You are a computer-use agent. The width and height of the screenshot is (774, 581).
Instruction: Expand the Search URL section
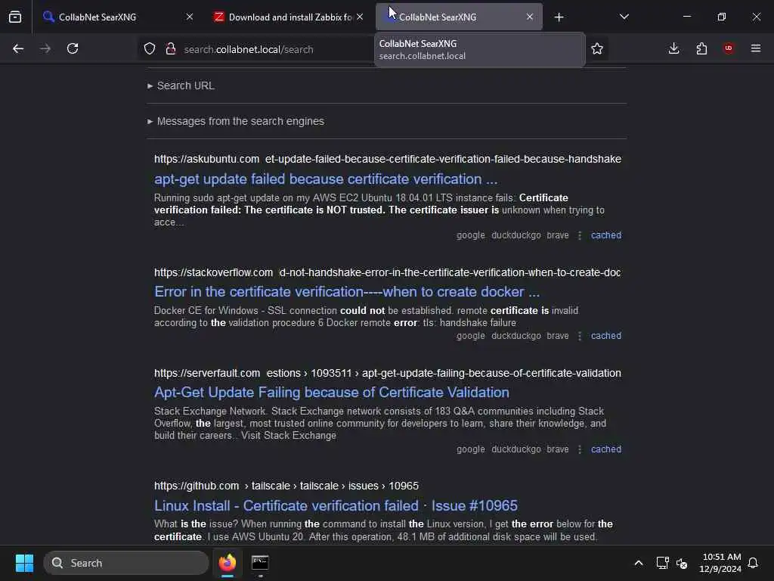coord(181,85)
